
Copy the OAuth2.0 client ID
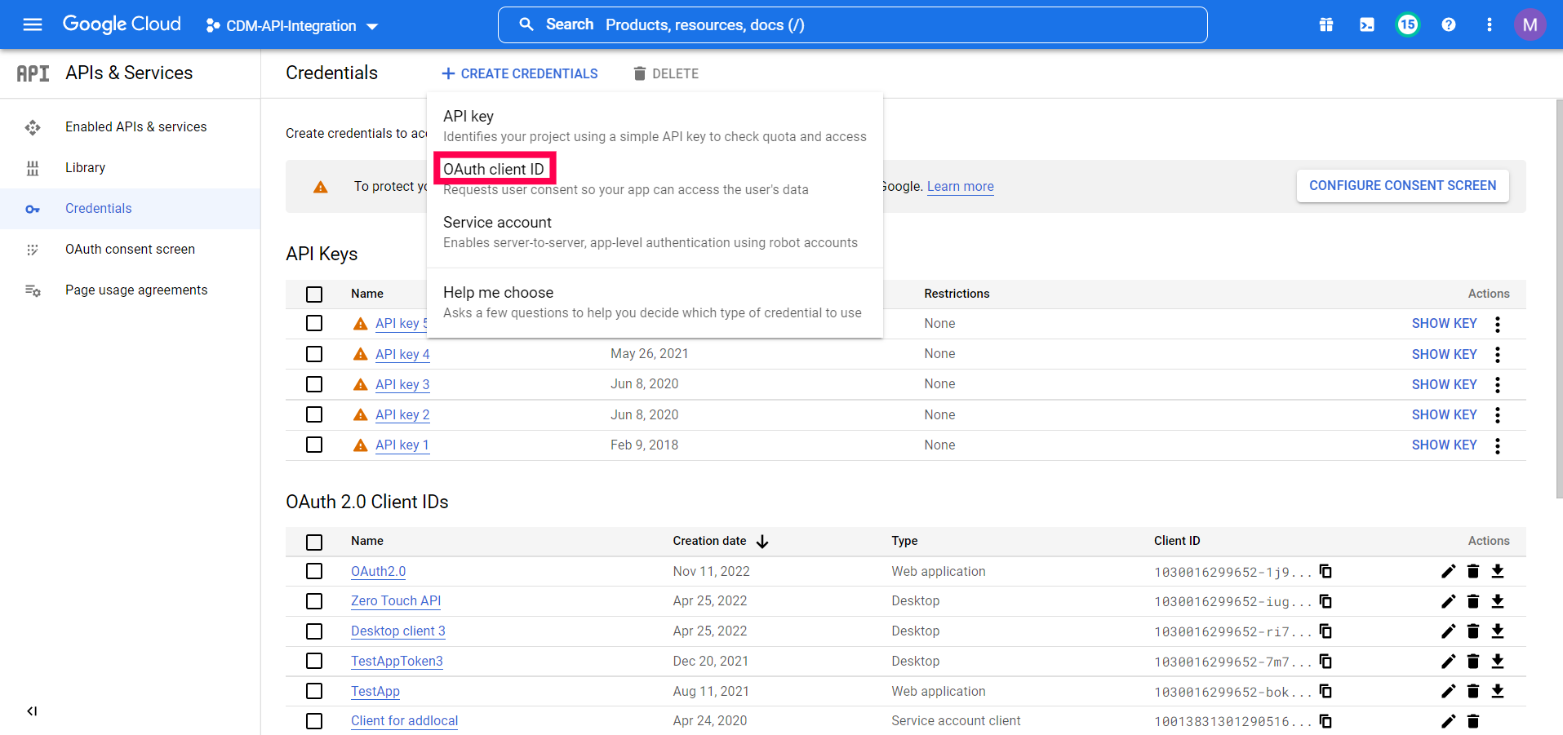pyautogui.click(x=1326, y=571)
